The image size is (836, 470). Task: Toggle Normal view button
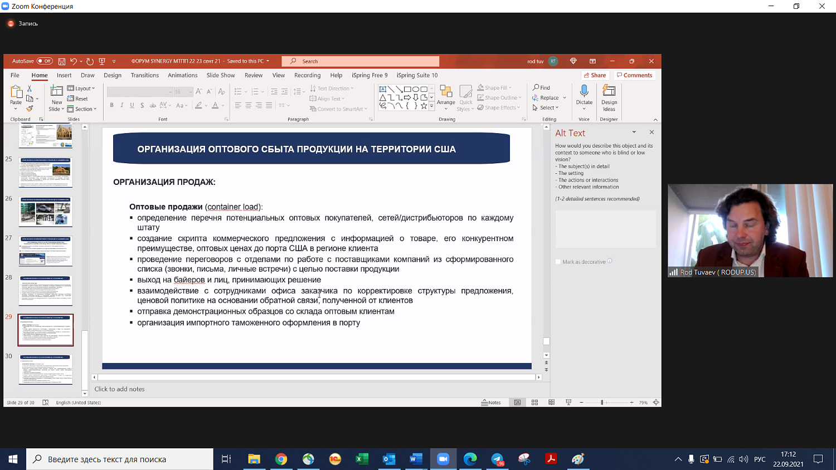tap(517, 402)
